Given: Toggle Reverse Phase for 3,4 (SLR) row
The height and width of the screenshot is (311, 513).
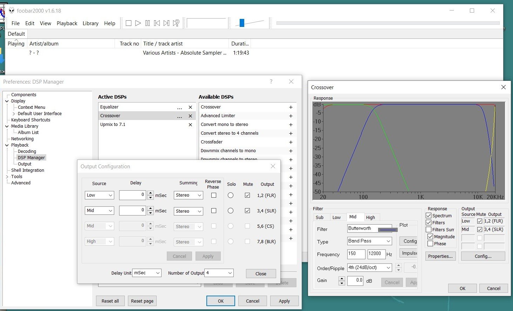Looking at the screenshot, I should 214,211.
